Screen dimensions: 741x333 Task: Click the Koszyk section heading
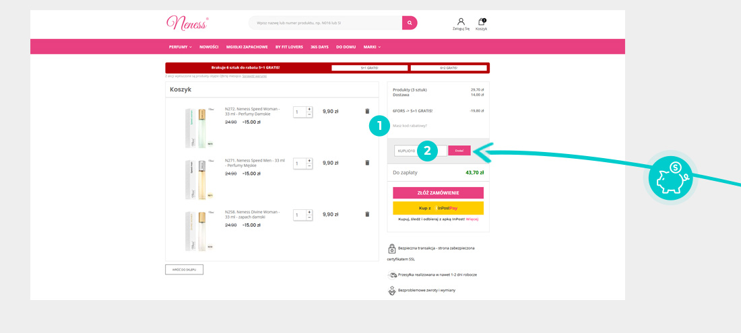click(181, 89)
